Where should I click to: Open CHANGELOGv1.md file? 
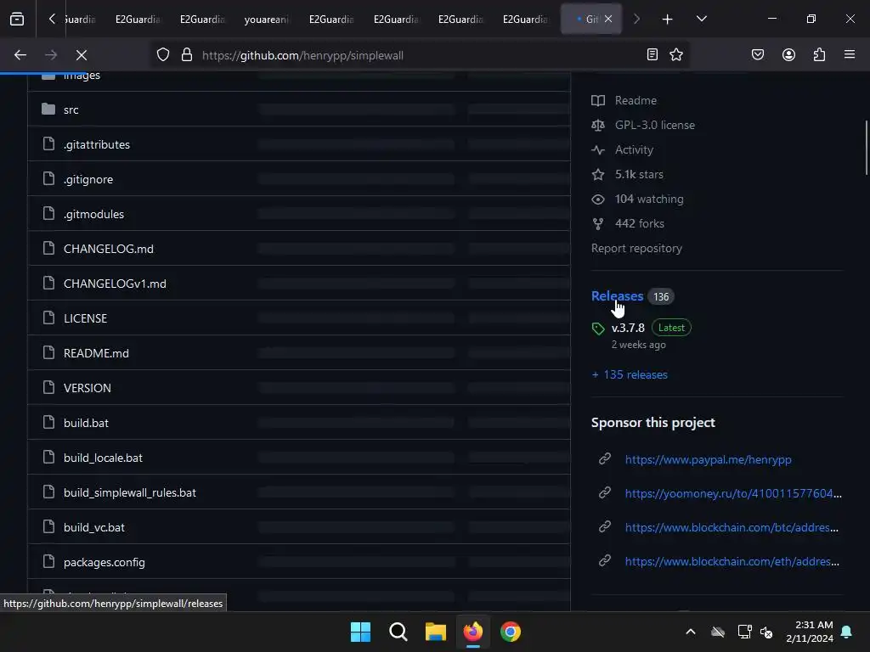pyautogui.click(x=115, y=284)
